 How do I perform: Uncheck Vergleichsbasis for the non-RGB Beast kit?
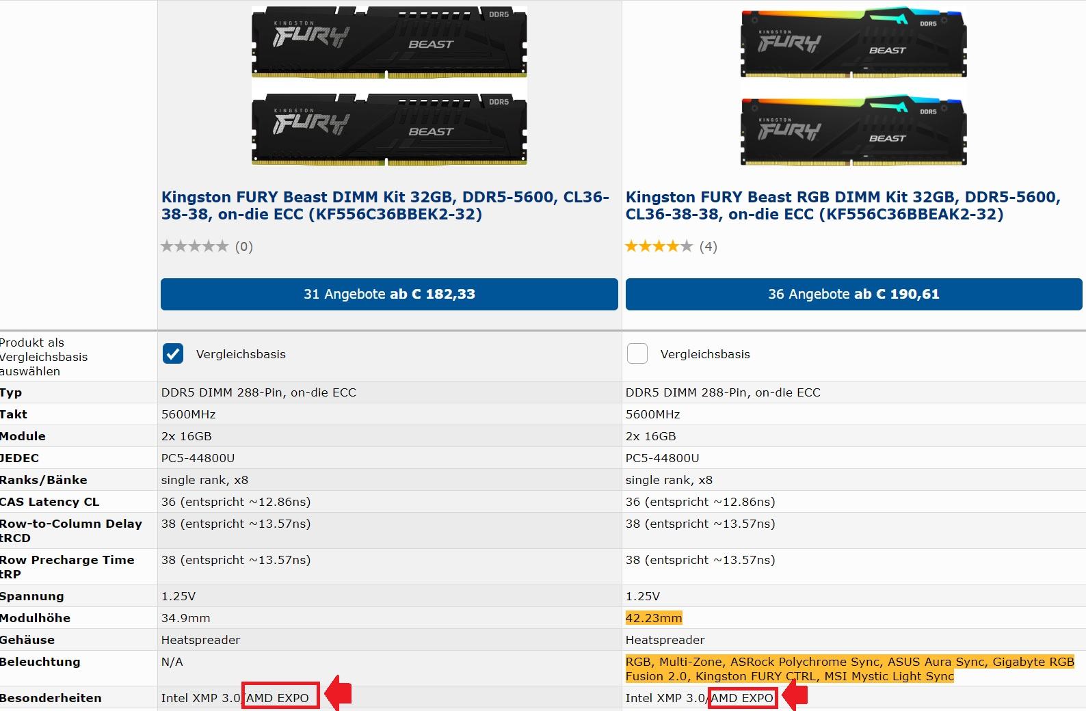tap(173, 353)
